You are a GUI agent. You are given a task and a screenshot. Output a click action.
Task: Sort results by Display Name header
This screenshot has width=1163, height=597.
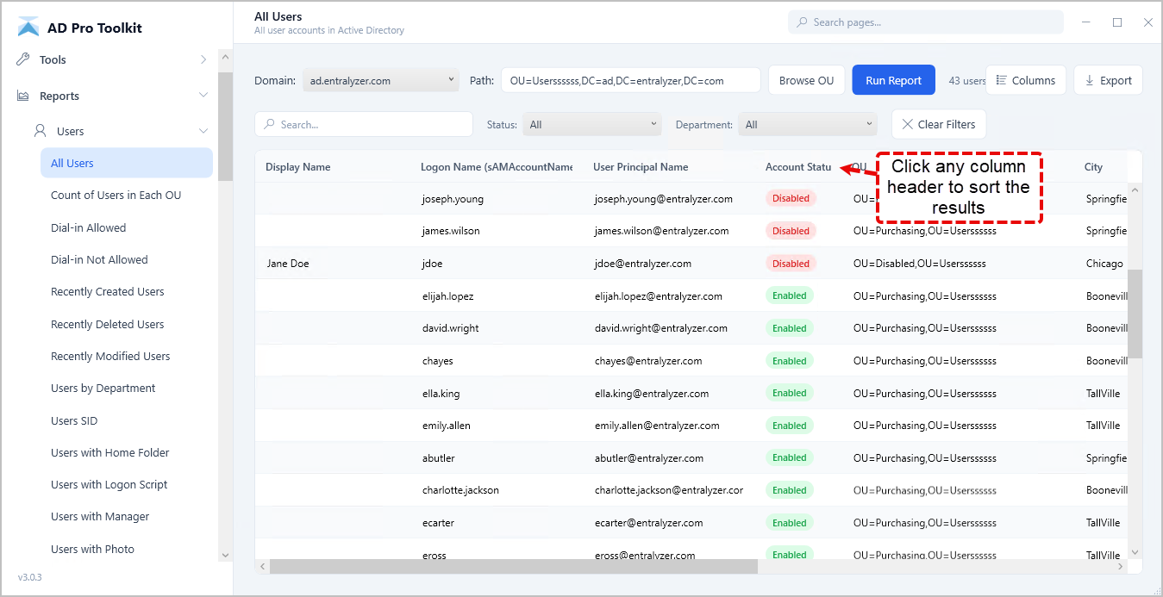(298, 166)
